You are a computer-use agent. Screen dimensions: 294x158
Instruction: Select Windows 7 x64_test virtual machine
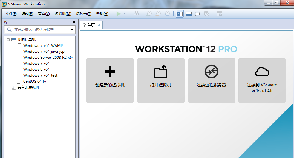40,75
